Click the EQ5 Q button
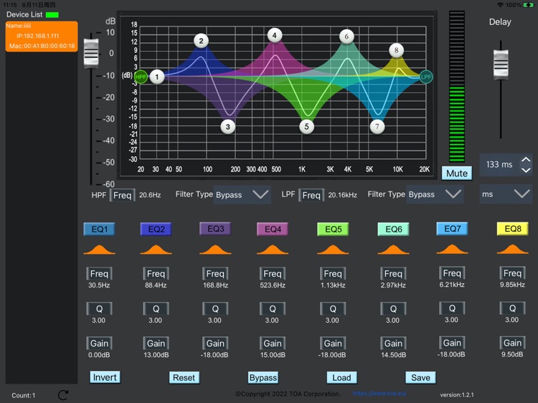The image size is (538, 403). [333, 308]
